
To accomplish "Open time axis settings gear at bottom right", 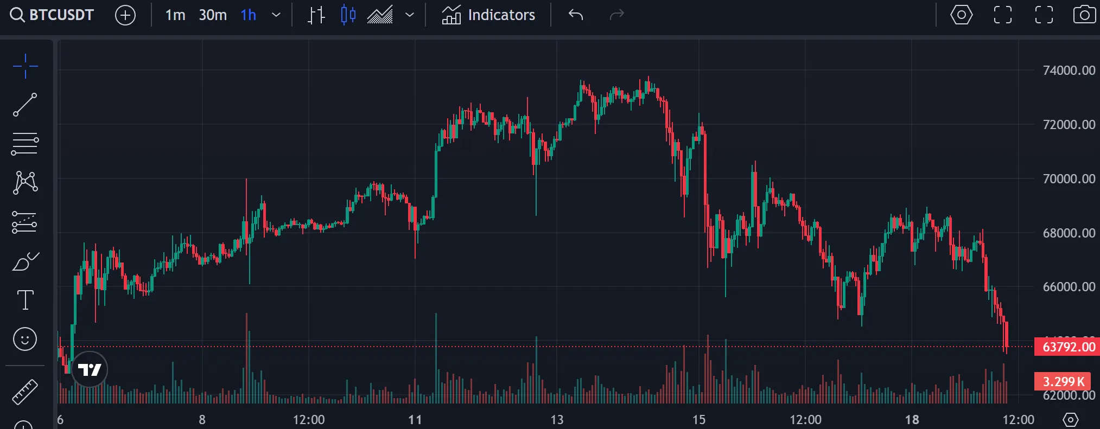I will point(1070,420).
